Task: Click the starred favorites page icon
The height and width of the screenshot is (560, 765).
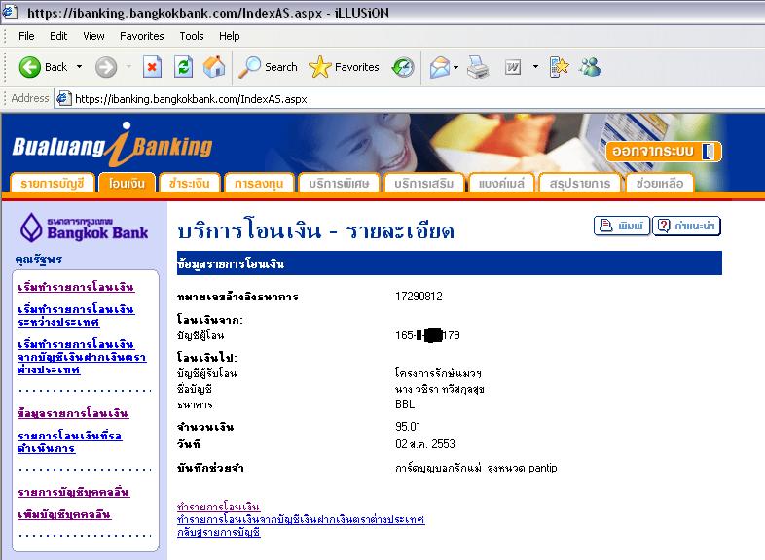Action: (559, 67)
